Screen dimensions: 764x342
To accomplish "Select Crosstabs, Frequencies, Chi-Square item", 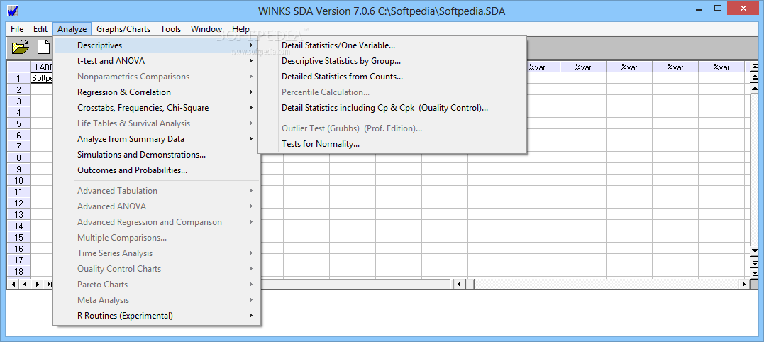I will pyautogui.click(x=156, y=108).
